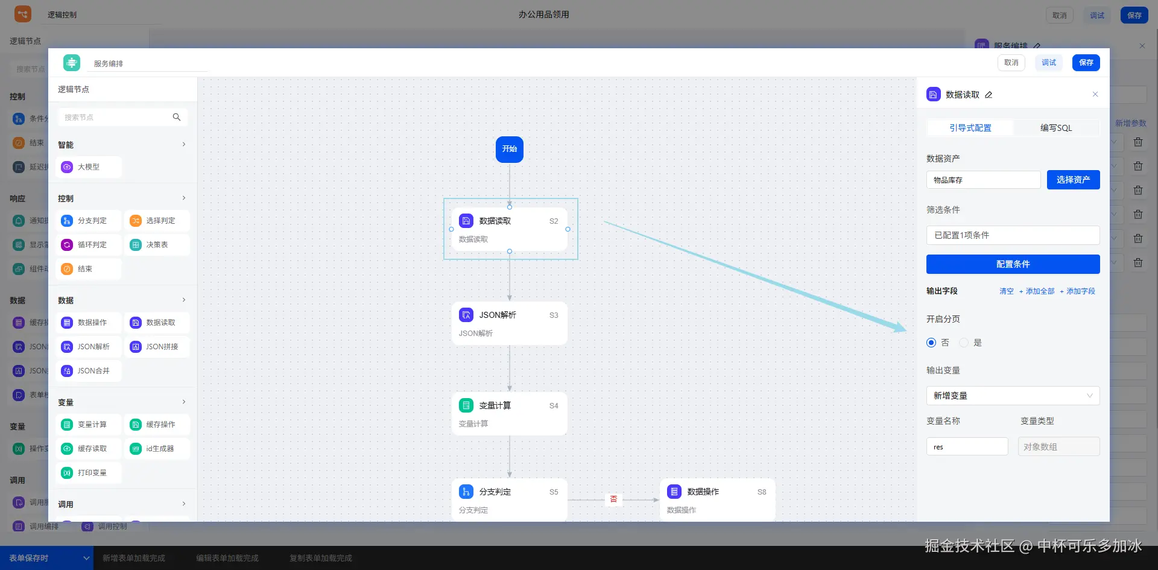Collapse the 智能 node group

click(184, 144)
